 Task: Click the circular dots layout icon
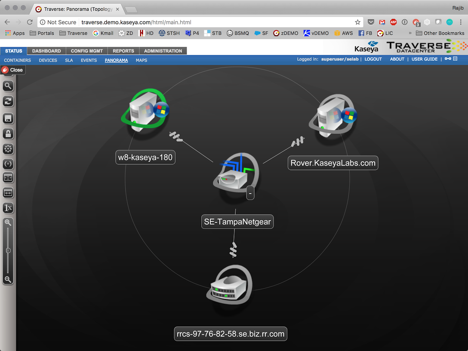click(8, 149)
